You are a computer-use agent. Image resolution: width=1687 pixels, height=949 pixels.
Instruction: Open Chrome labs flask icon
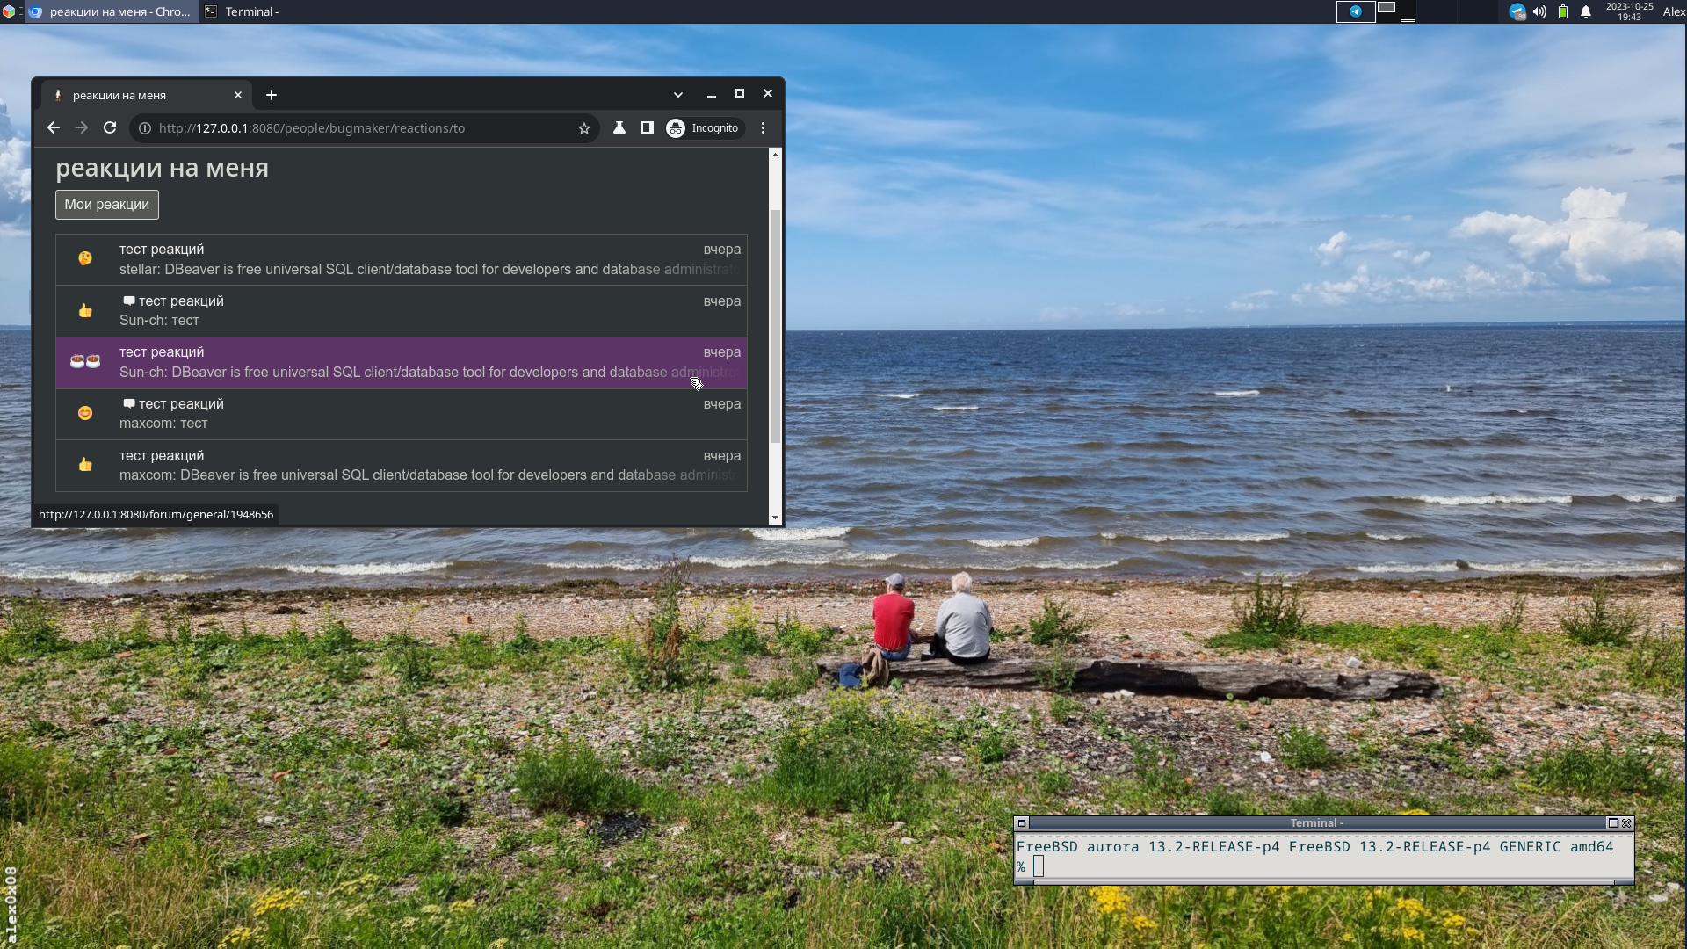tap(619, 128)
